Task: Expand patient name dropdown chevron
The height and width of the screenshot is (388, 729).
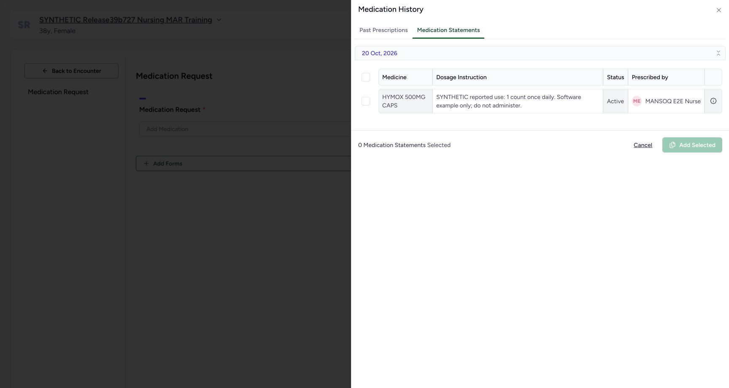Action: pyautogui.click(x=219, y=20)
